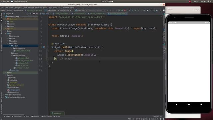Open README.md in project tree
Image resolution: width=213 pixels, height=120 pixels.
[14, 92]
